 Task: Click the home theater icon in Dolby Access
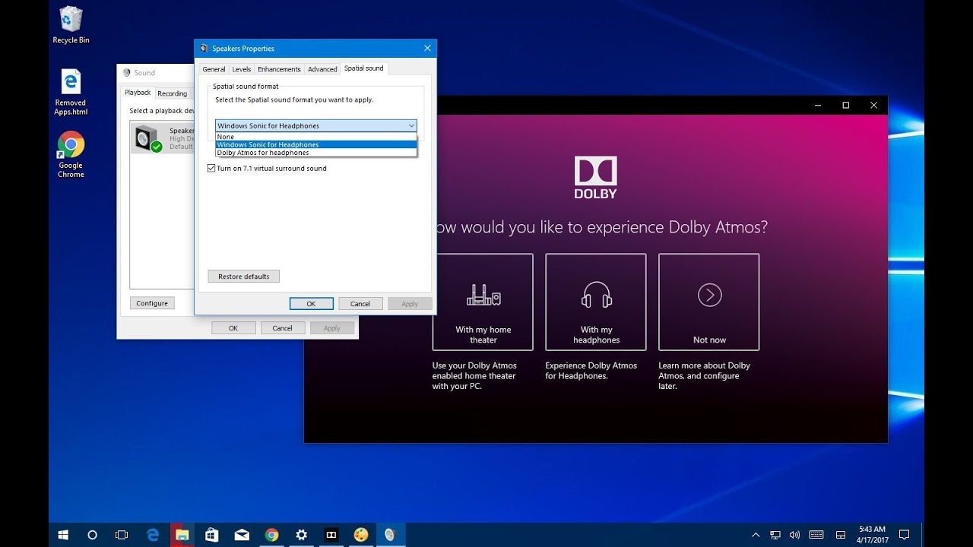click(x=483, y=296)
